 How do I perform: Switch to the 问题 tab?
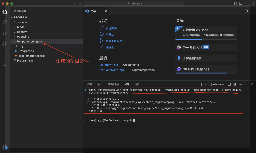click(x=90, y=84)
